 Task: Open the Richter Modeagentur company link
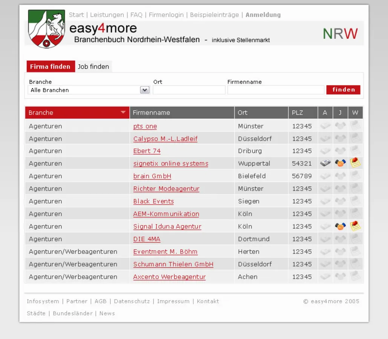coord(166,189)
